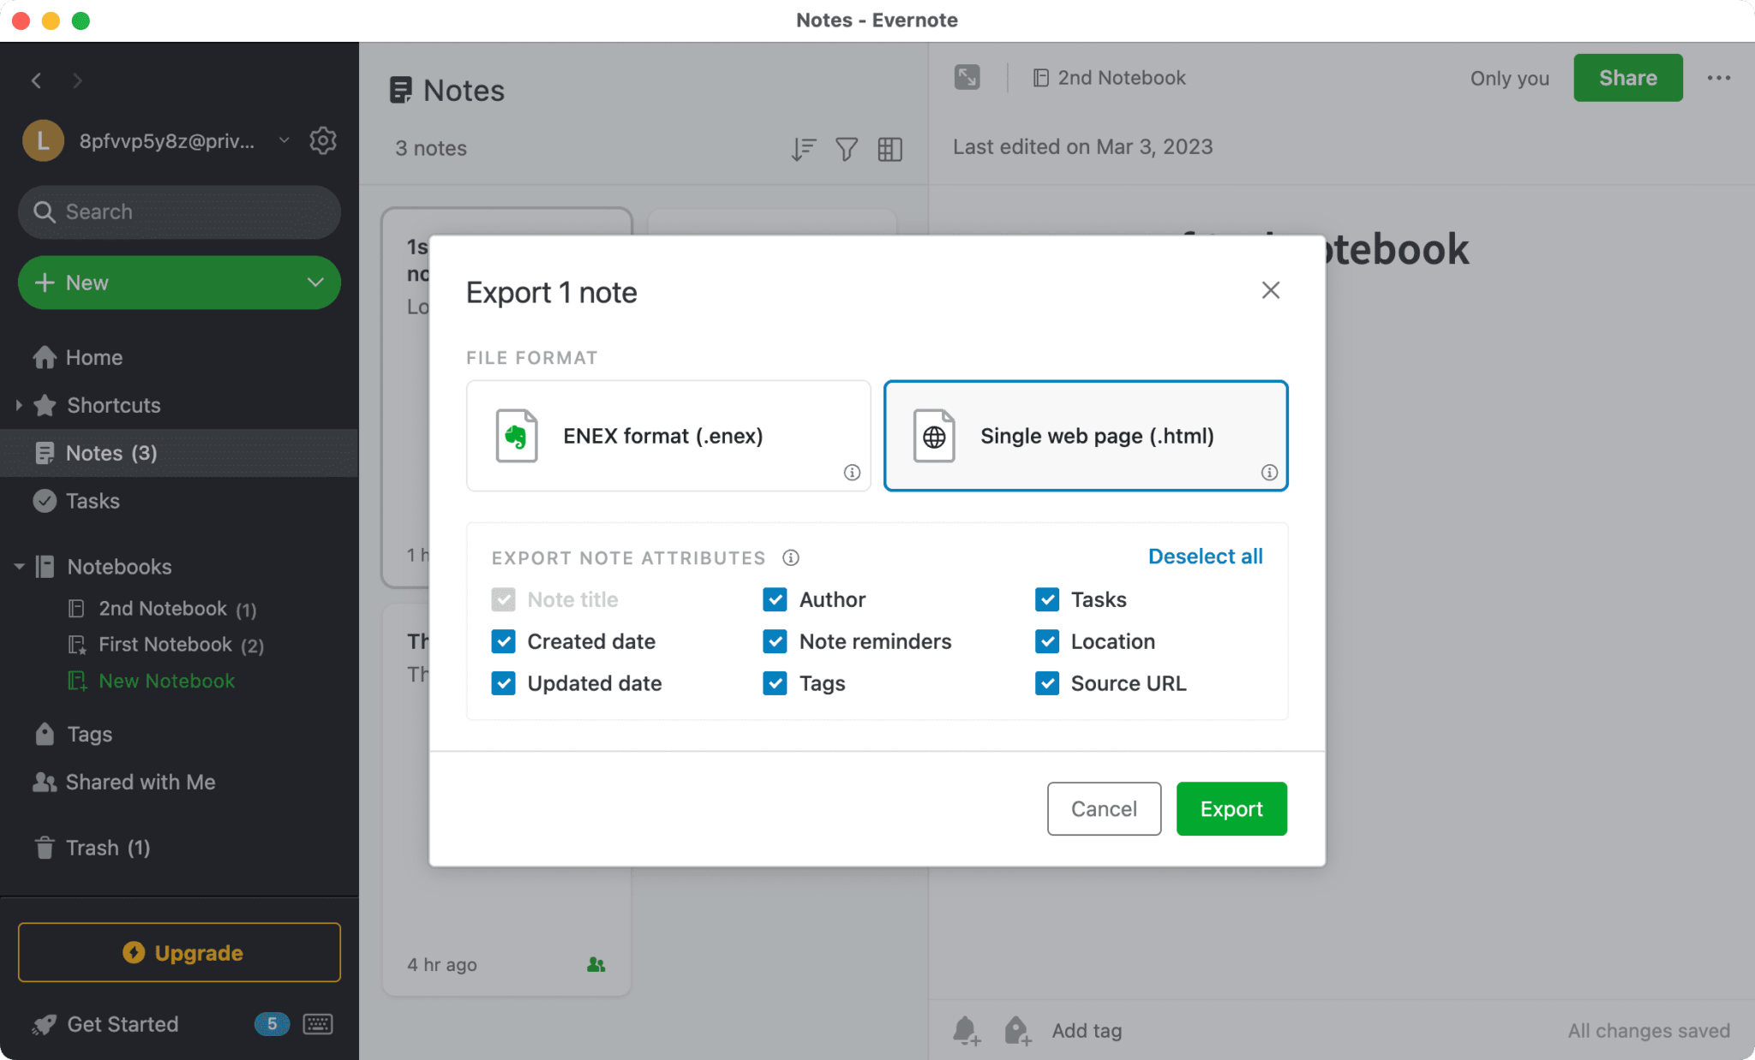Toggle the Tasks checkbox
The height and width of the screenshot is (1060, 1755).
(x=1047, y=599)
